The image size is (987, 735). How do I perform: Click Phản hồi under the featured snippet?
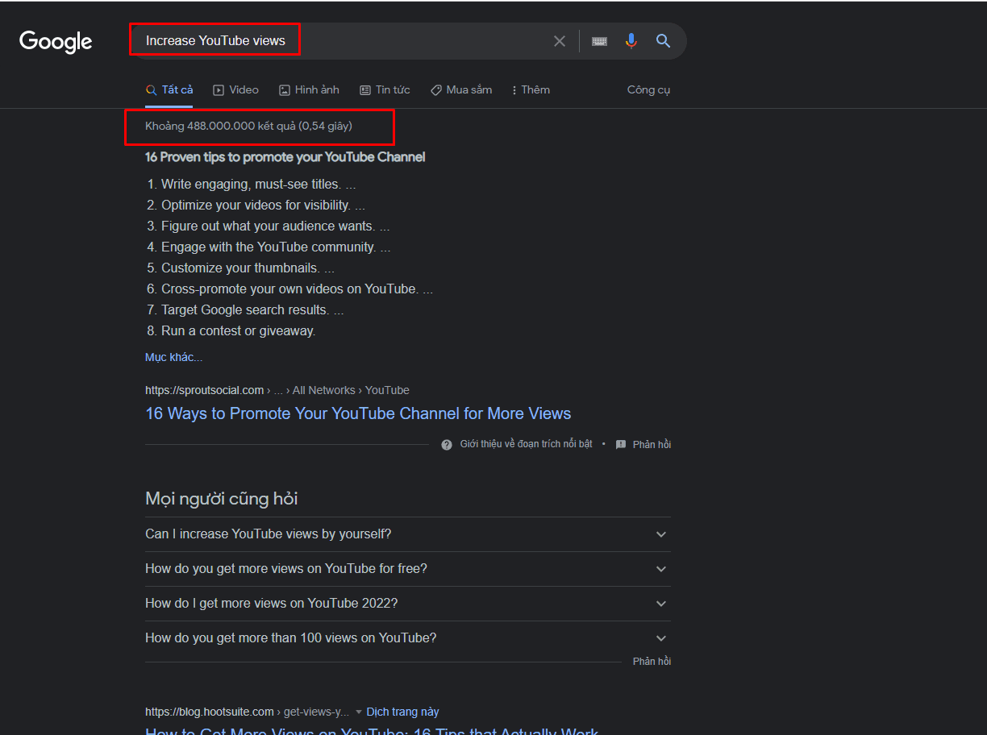click(652, 444)
